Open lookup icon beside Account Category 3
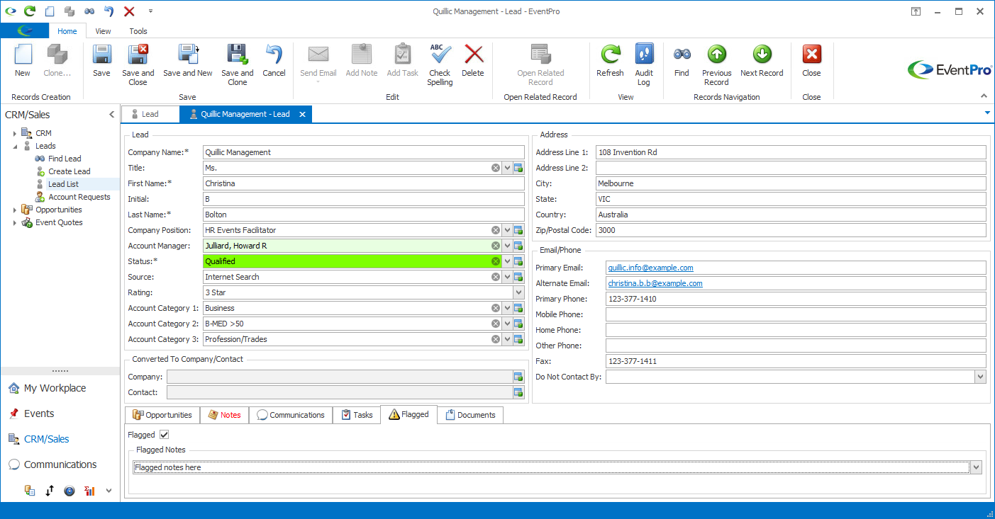The width and height of the screenshot is (995, 519). pos(518,339)
